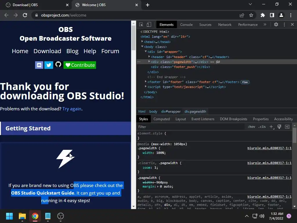Viewport: 297px width, 223px height.
Task: Open OBS Studio Quickstart Guide link
Action: click(43, 193)
